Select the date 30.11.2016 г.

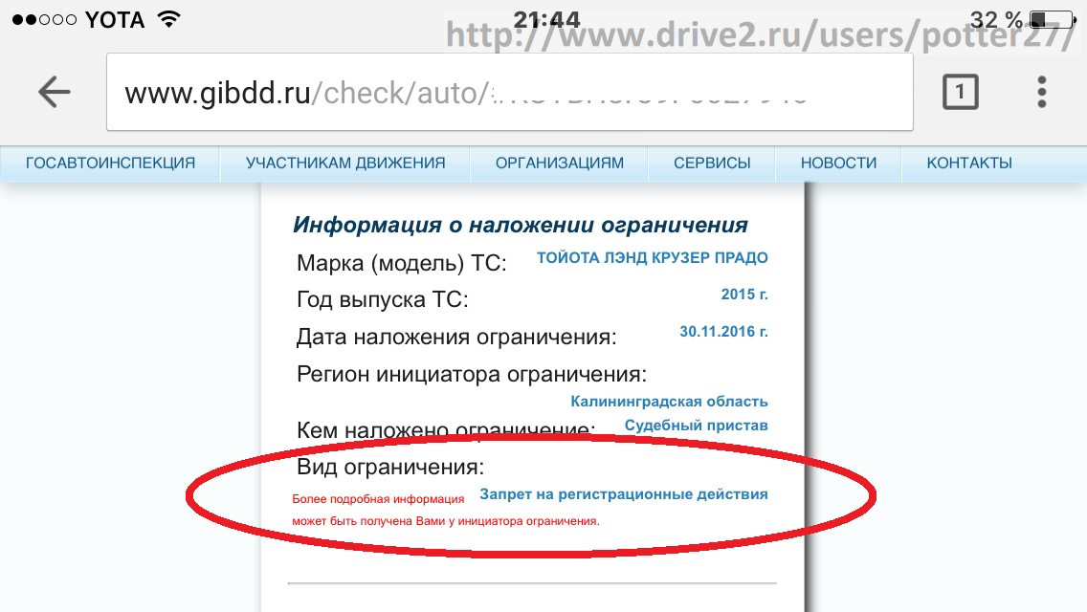point(723,331)
